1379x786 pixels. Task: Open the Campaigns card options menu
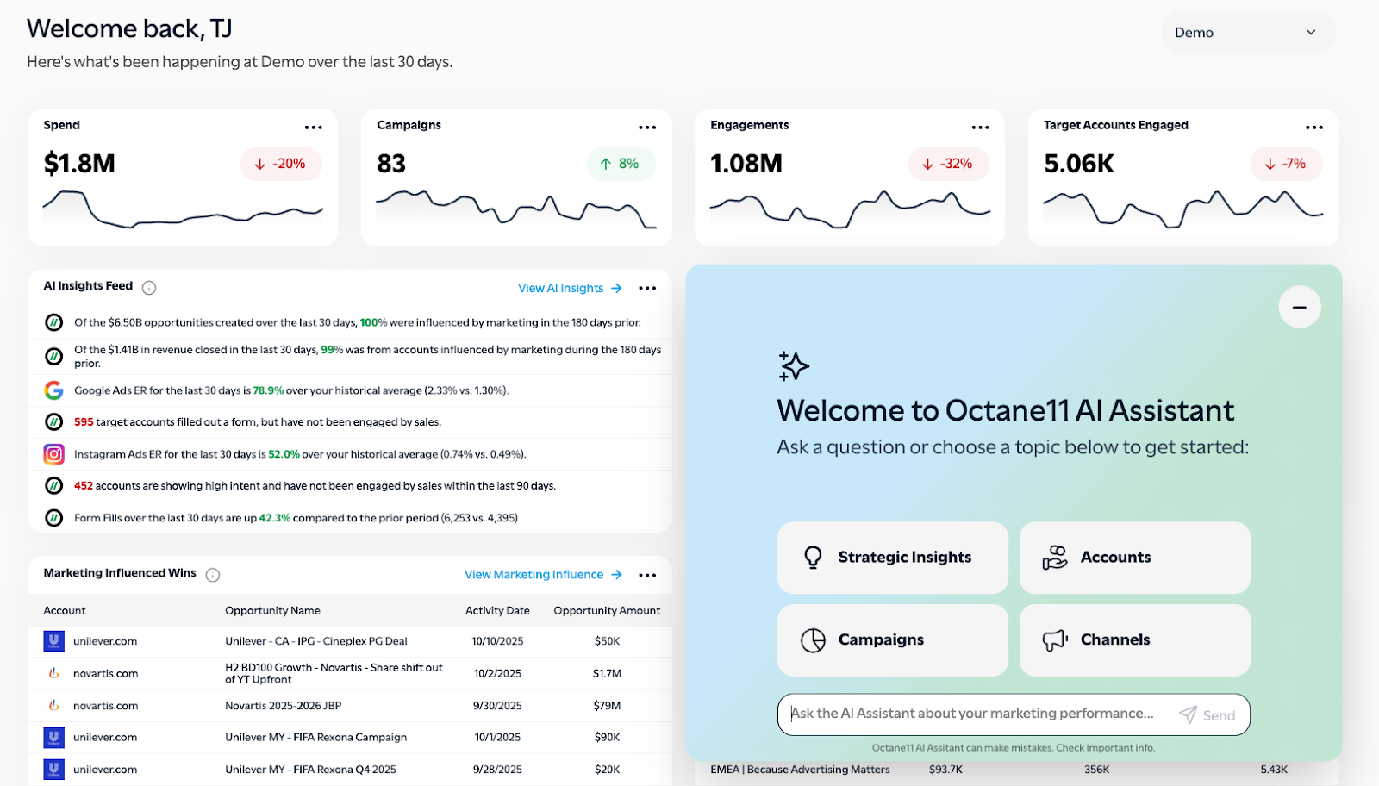coord(646,128)
